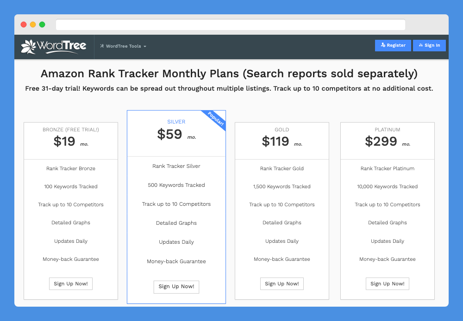This screenshot has height=321, width=463.
Task: Sign up for the Silver plan
Action: (x=176, y=287)
